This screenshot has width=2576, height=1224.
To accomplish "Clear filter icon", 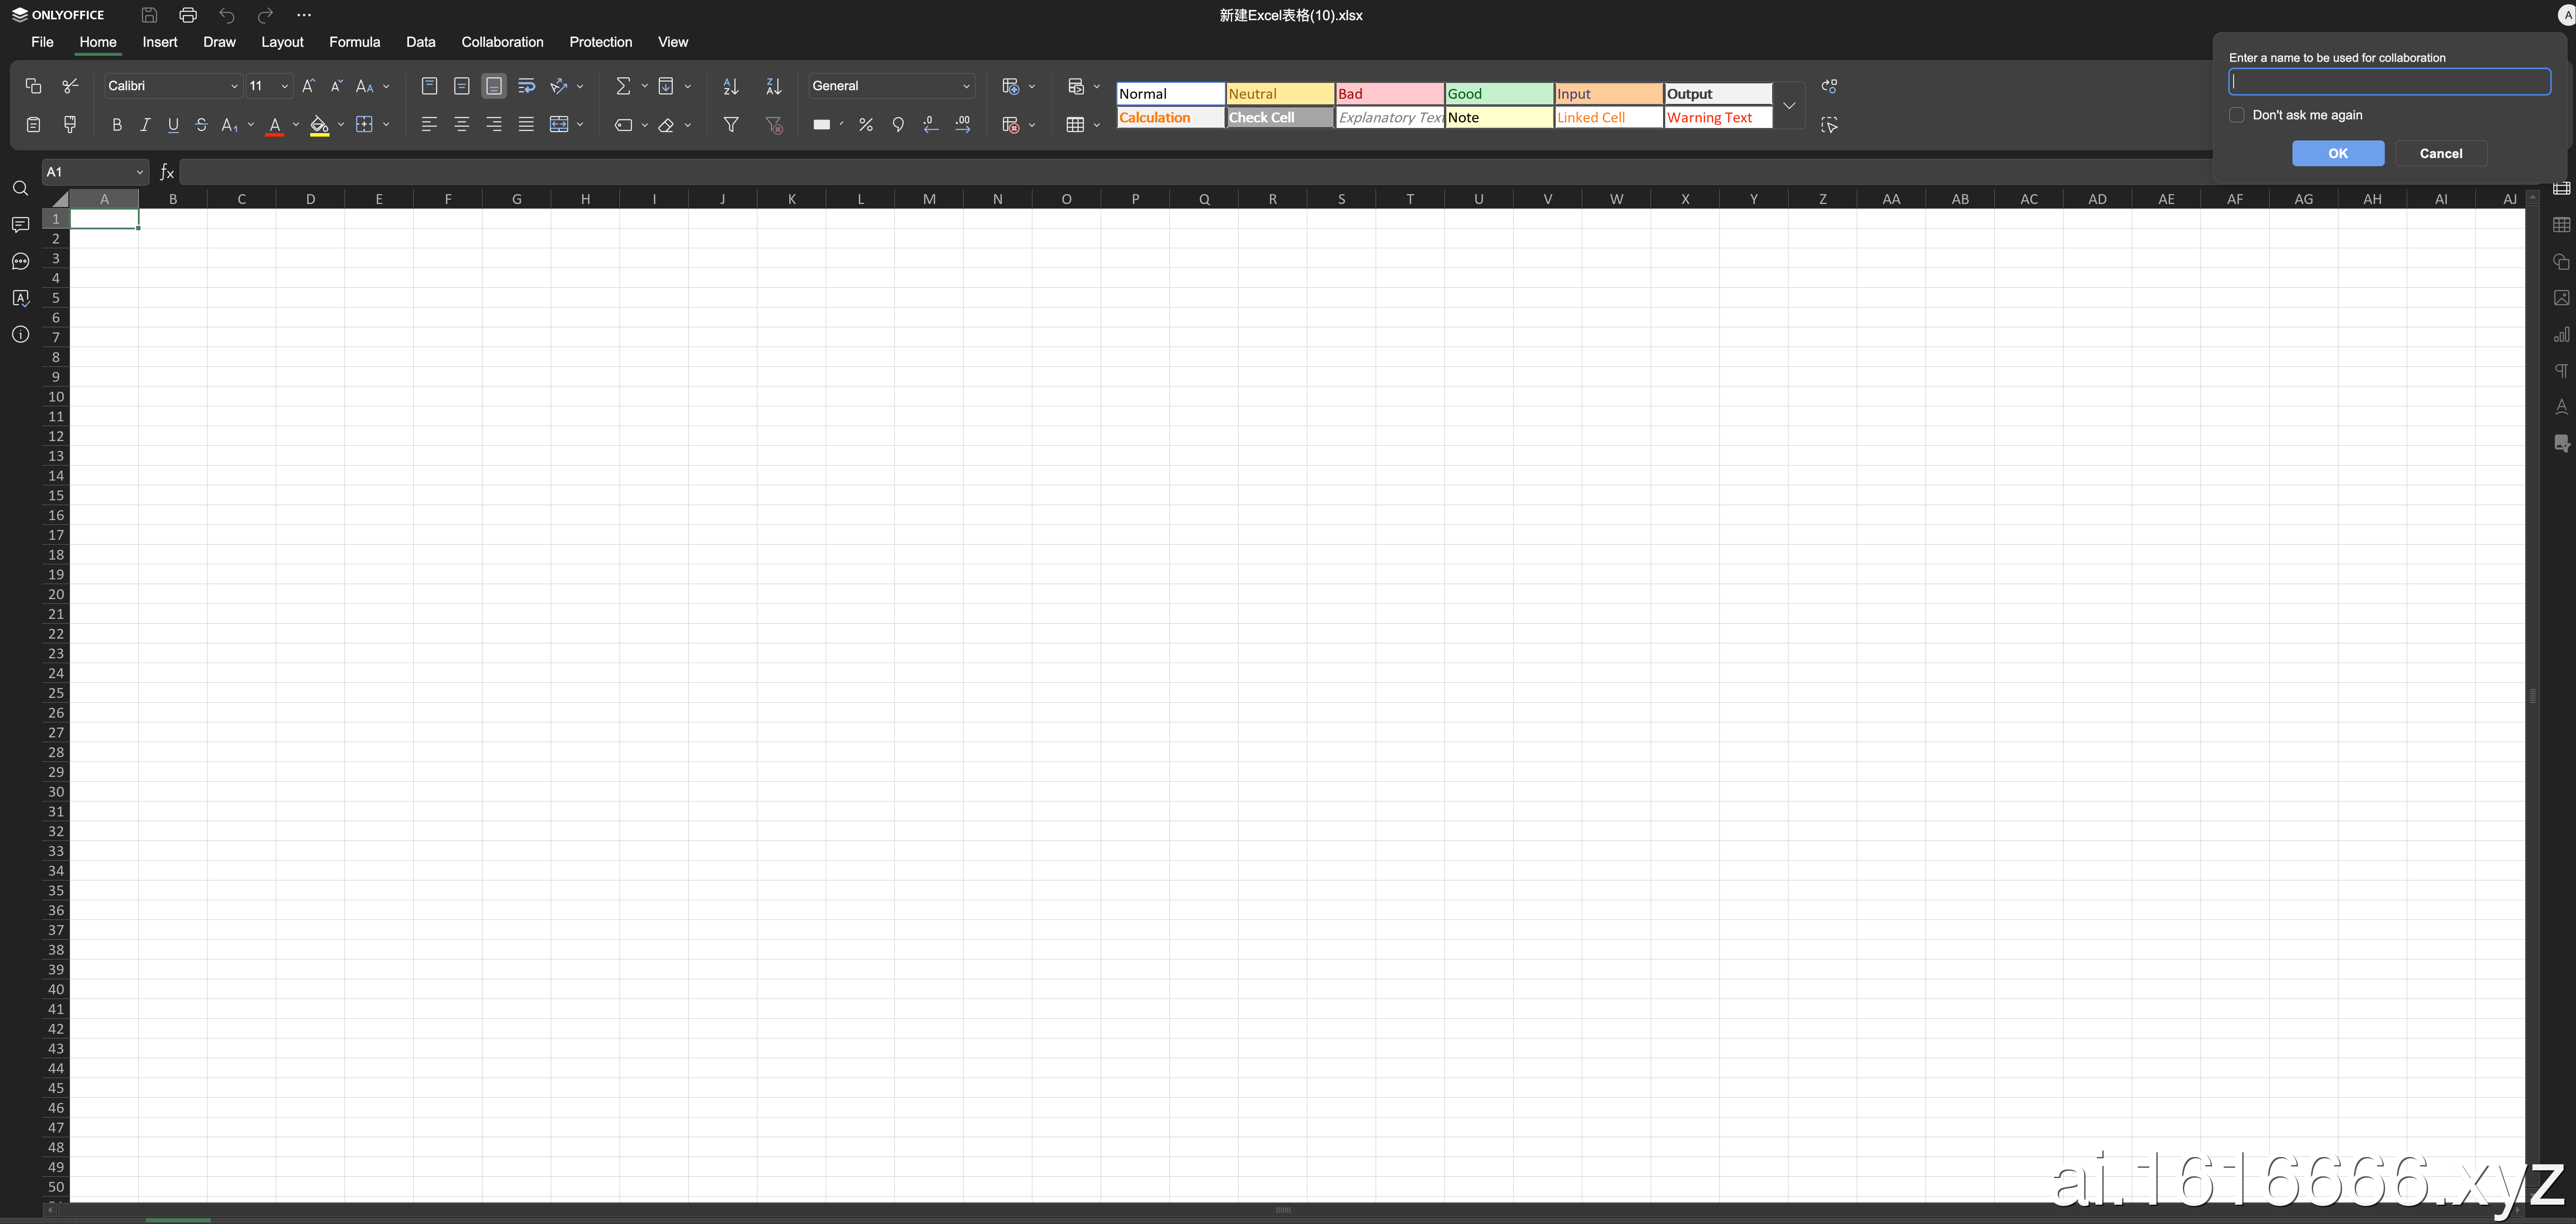I will click(x=774, y=125).
